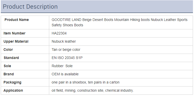This screenshot has height=96, width=194.
Task: Select the Color row label
Action: 8,50
